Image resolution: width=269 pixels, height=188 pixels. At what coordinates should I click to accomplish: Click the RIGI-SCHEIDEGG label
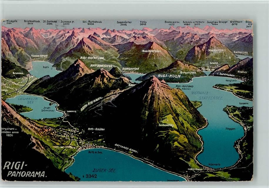[102, 66]
